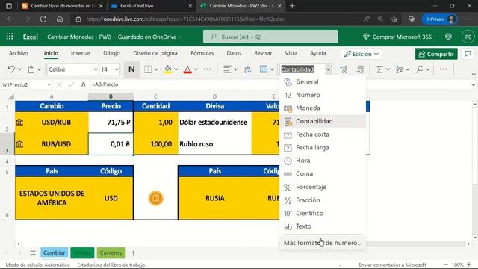Click the browser Home icon
The height and width of the screenshot is (269, 478).
[60, 19]
